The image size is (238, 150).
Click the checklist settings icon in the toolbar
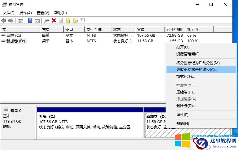pos(82,20)
